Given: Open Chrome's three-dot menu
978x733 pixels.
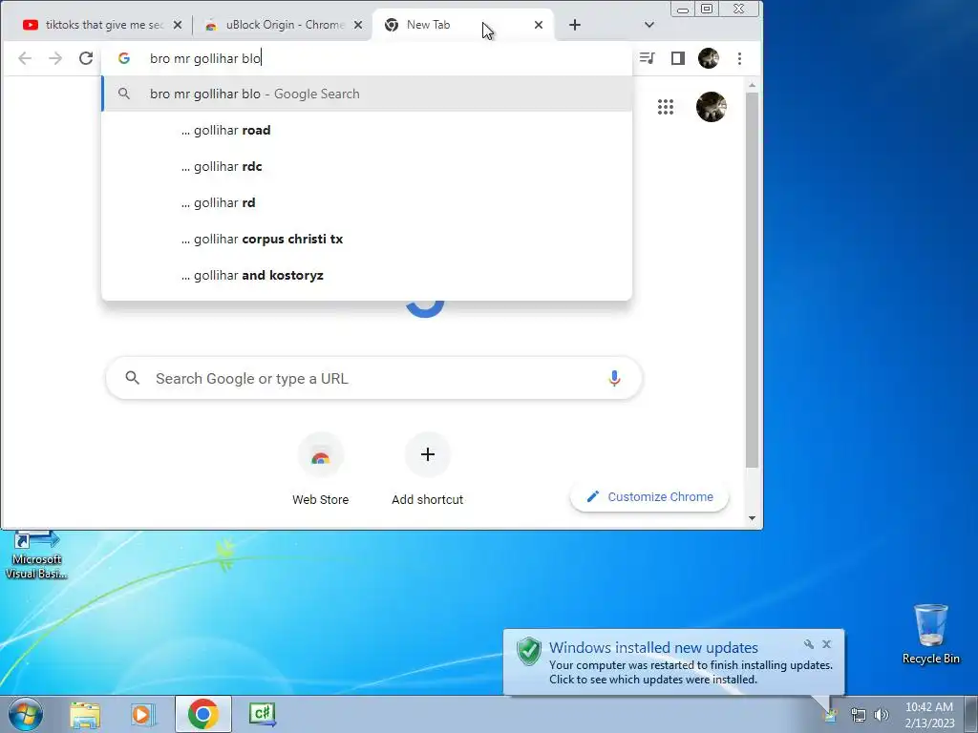Looking at the screenshot, I should pos(740,58).
